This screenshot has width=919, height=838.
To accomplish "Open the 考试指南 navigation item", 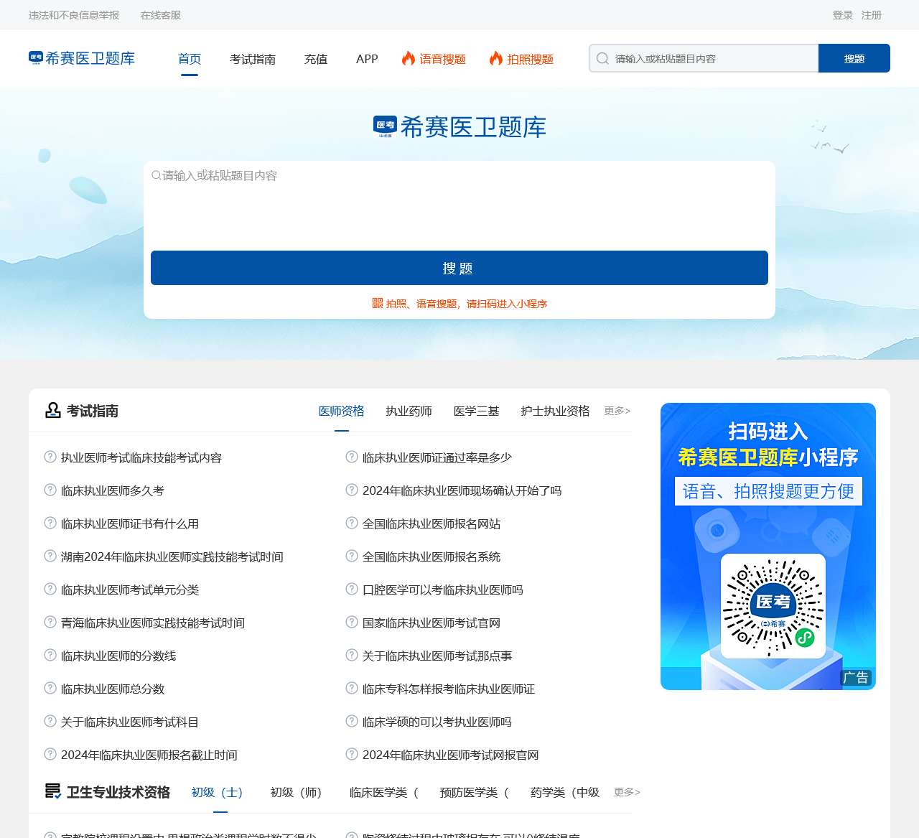I will [x=253, y=59].
